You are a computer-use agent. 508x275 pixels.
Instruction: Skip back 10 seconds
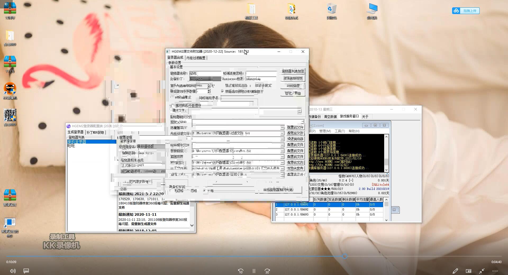tap(241, 271)
